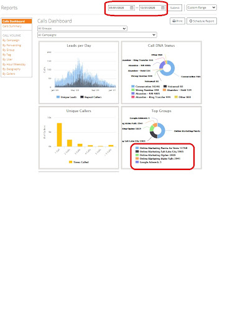Toggle Online Marketing Salt Lake City legend swatch
Image resolution: width=235 pixels, height=319 pixels.
(137, 151)
